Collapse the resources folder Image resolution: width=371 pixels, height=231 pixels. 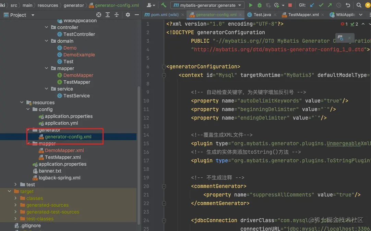22,103
